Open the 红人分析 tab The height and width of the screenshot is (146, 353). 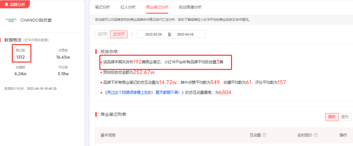pyautogui.click(x=128, y=7)
